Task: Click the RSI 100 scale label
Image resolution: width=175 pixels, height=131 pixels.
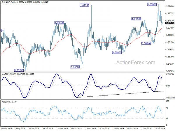Action: tap(167, 101)
